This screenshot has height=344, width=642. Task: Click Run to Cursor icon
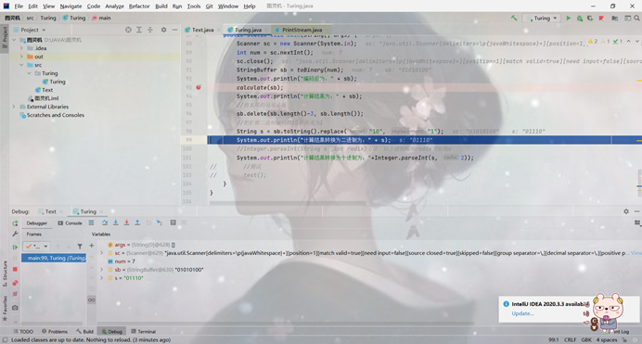click(x=160, y=223)
